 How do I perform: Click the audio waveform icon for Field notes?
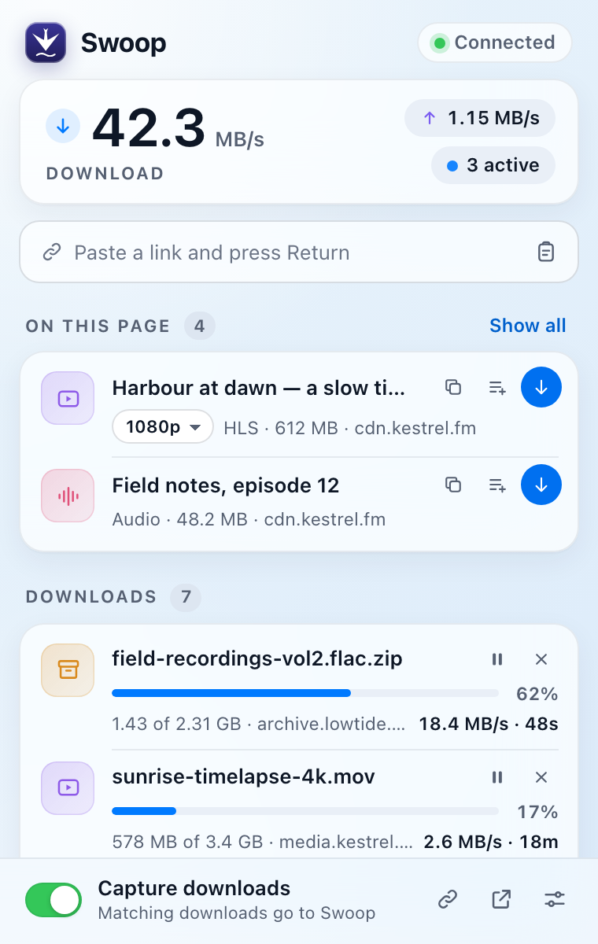tap(68, 496)
